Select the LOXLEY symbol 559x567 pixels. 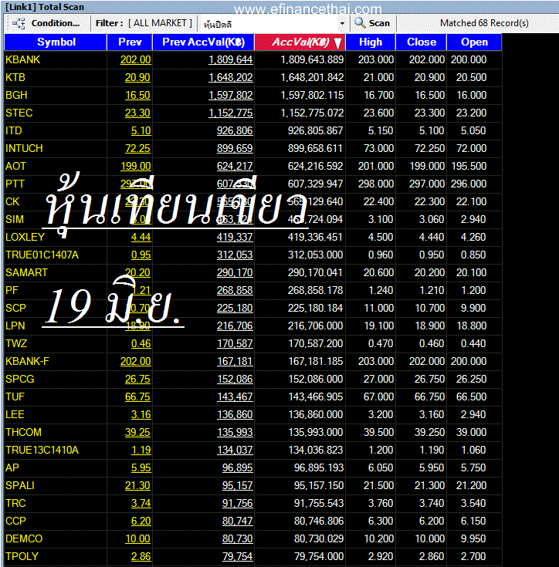pyautogui.click(x=25, y=237)
